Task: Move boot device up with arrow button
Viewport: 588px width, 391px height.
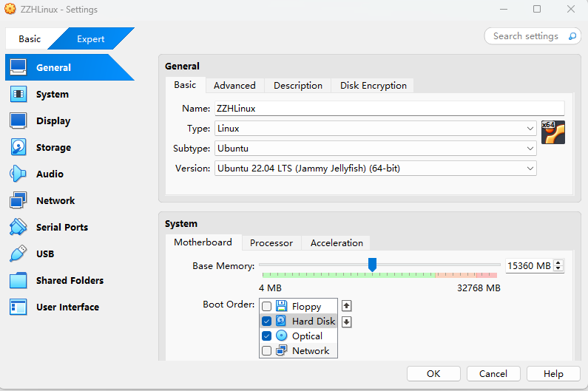Action: click(346, 306)
